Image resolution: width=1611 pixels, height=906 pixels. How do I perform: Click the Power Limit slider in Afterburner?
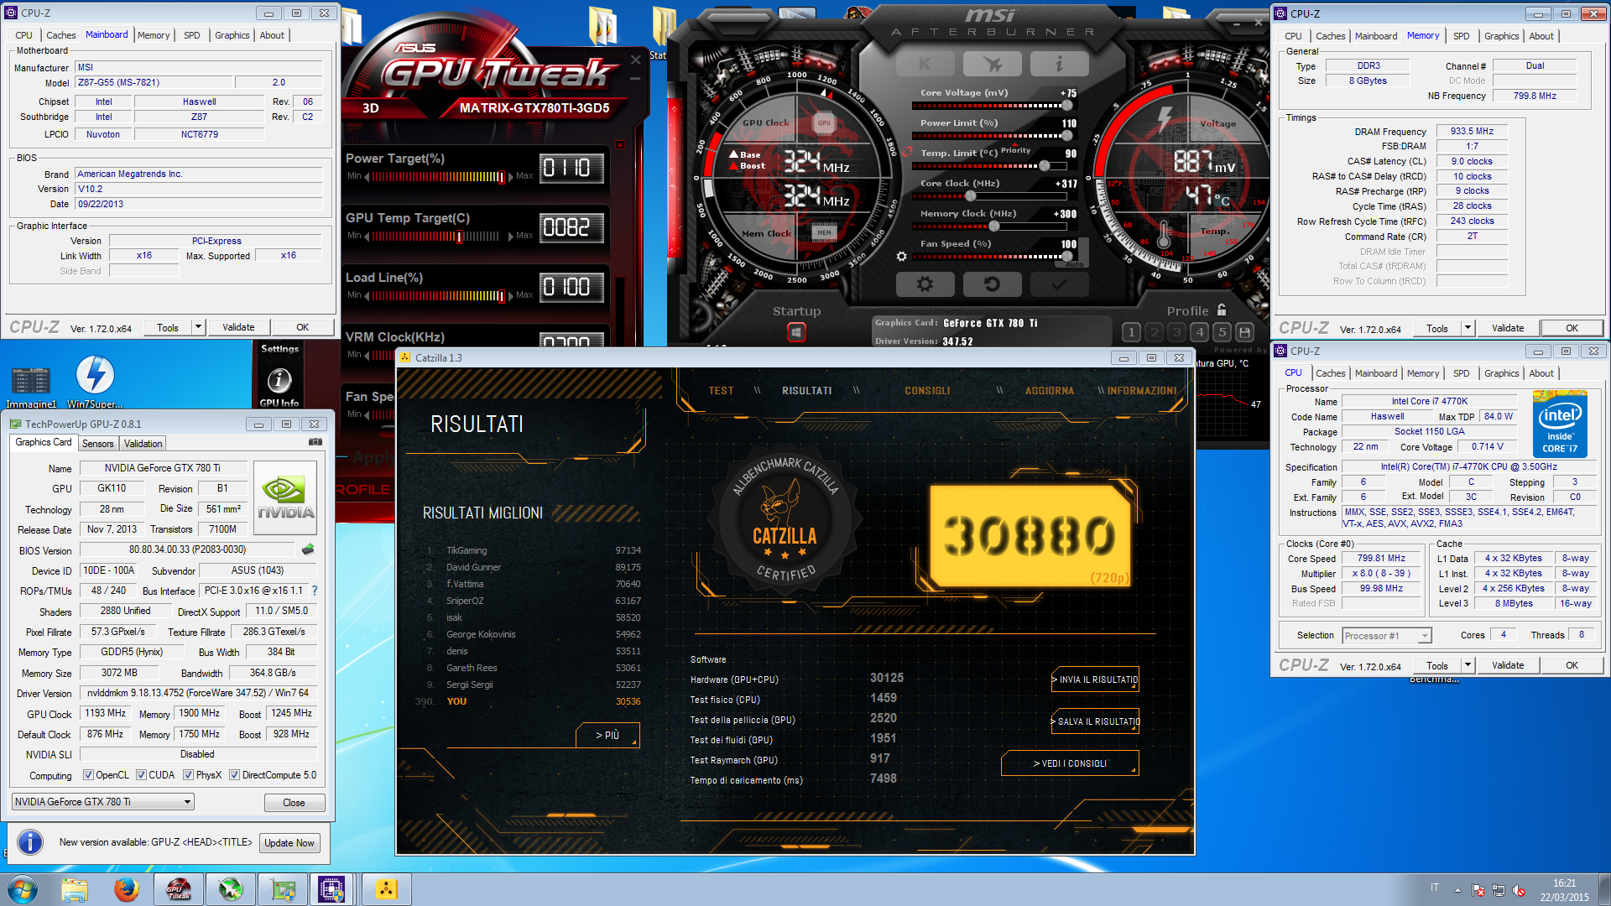click(992, 136)
